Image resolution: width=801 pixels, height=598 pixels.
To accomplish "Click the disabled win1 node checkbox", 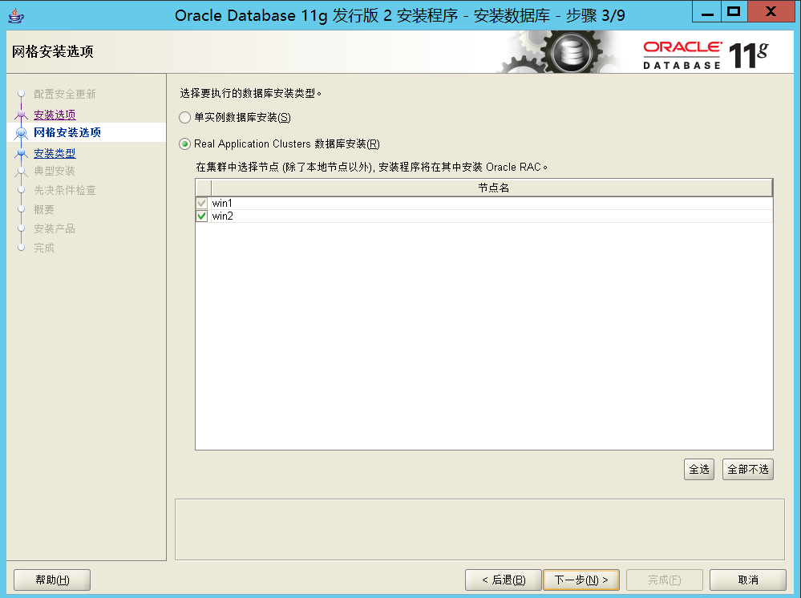I will (202, 204).
